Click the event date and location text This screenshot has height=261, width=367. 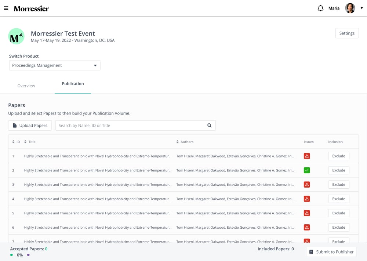(x=73, y=40)
